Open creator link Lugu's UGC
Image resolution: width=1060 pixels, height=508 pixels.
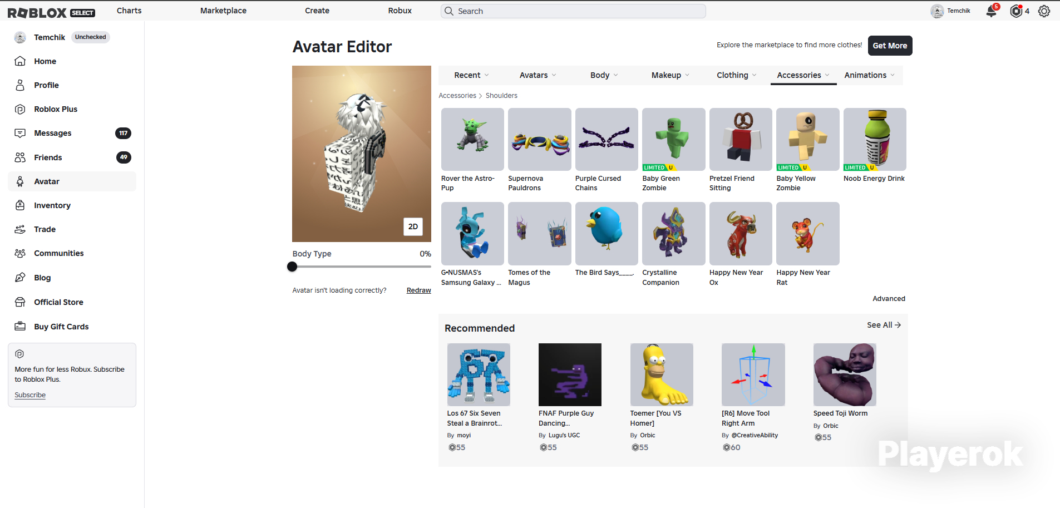point(564,435)
